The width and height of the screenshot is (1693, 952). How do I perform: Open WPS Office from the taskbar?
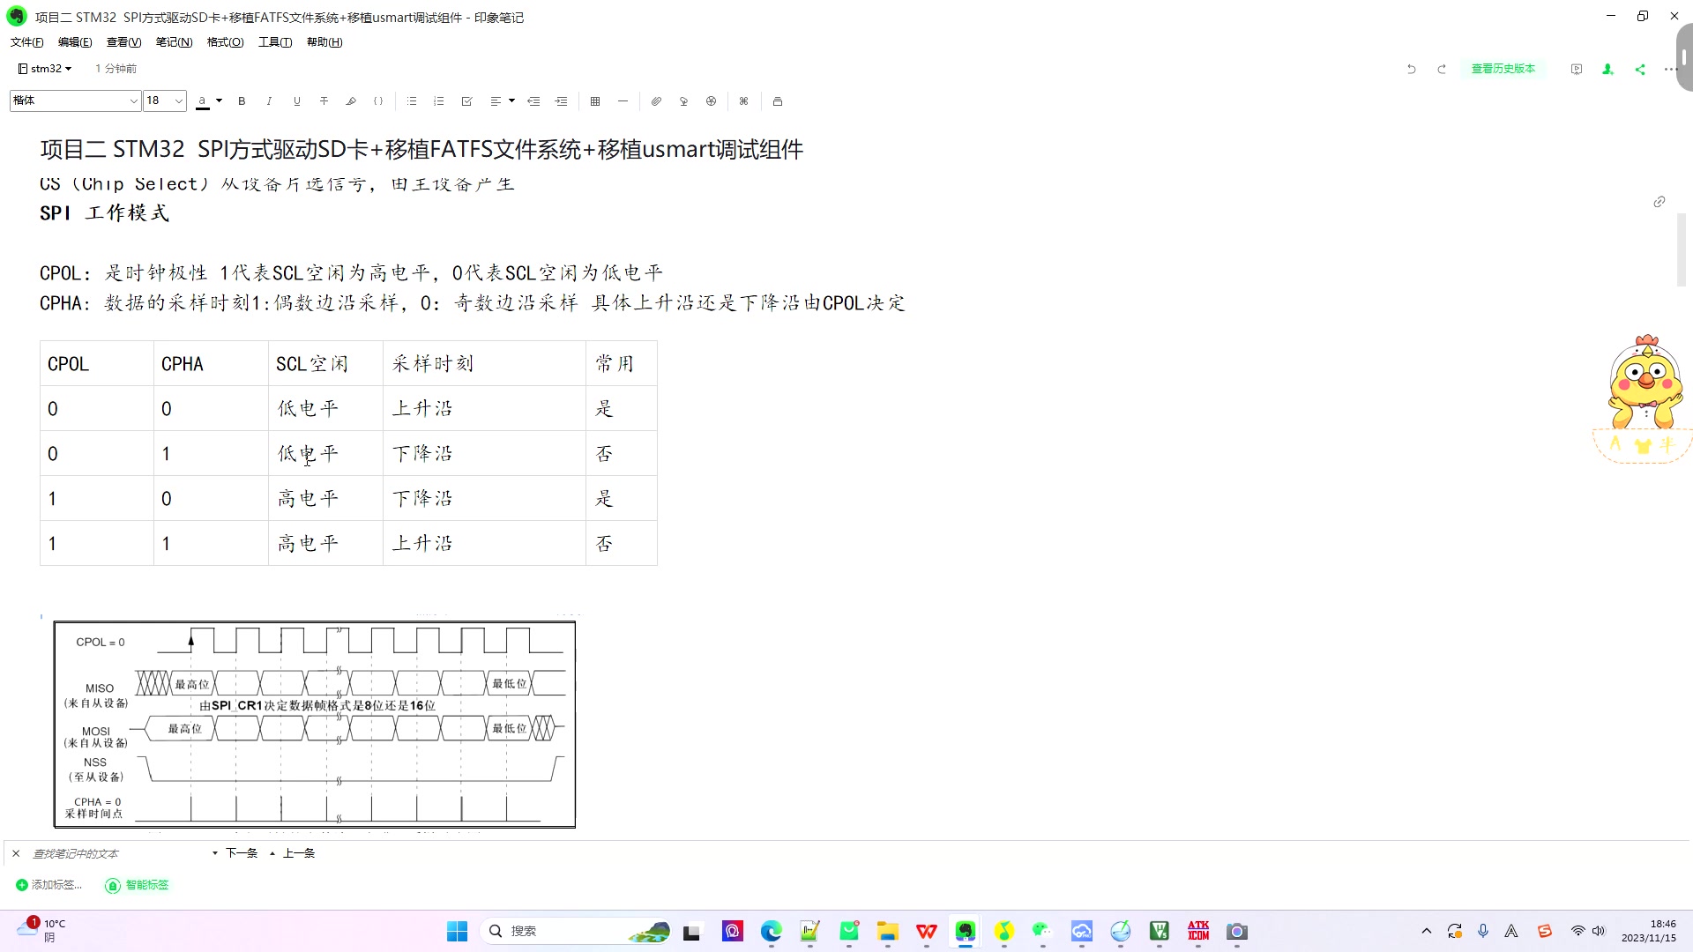[927, 932]
